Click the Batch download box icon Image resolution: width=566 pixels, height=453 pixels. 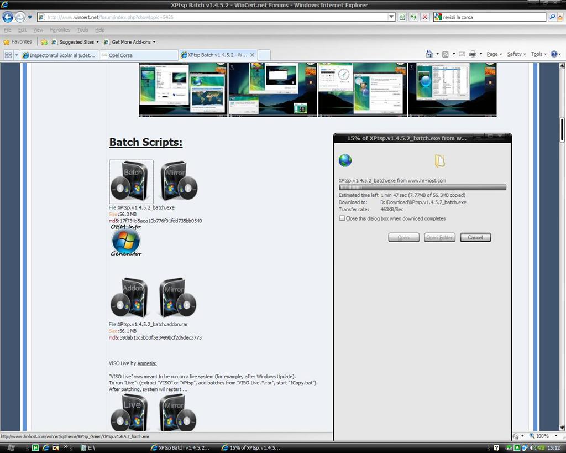[131, 182]
